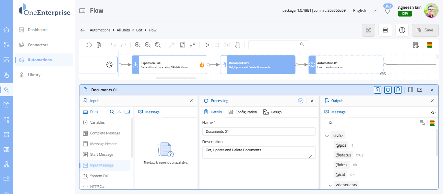The width and height of the screenshot is (443, 194).
Task: Open the English language dropdown
Action: point(365,11)
